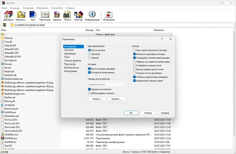Viewport: 236px width, 154px height.
Task: Select the Themes folder icon
Action: click(2, 38)
